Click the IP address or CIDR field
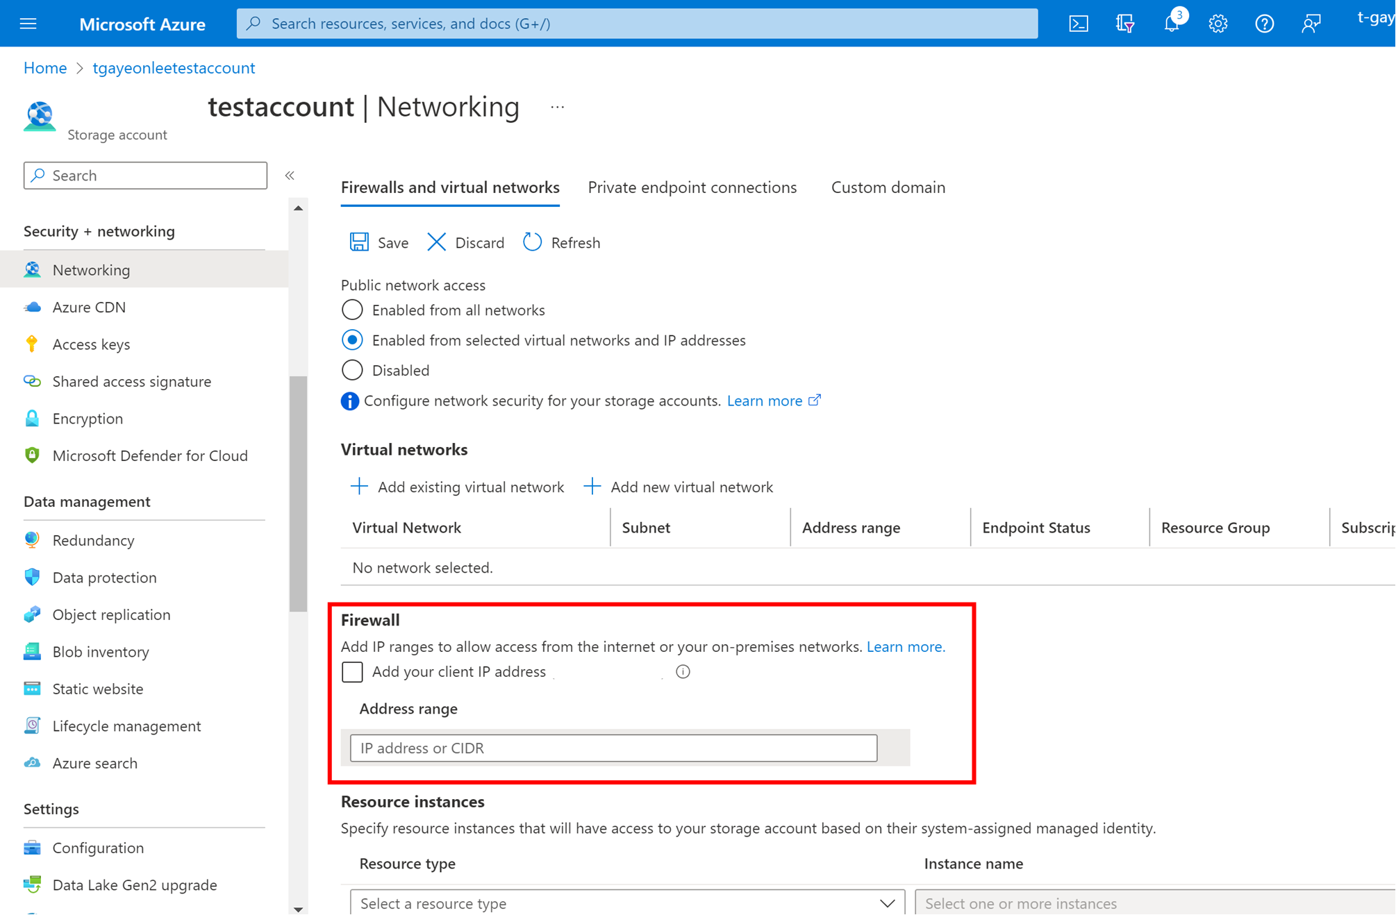Screen dimensions: 1396x915 (x=613, y=748)
